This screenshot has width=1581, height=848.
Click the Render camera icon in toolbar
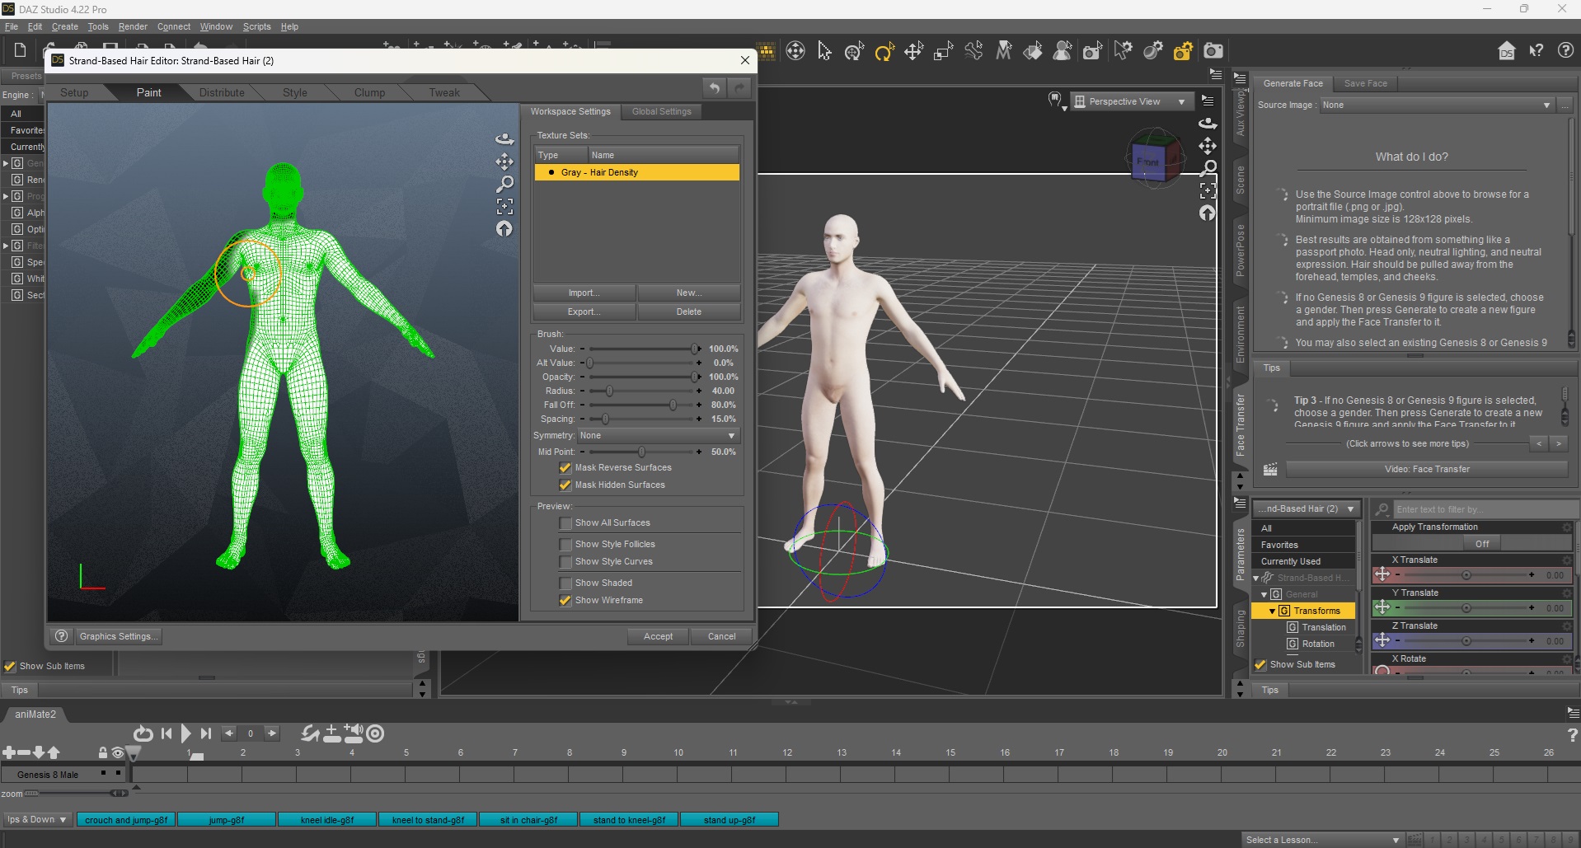(x=1213, y=52)
